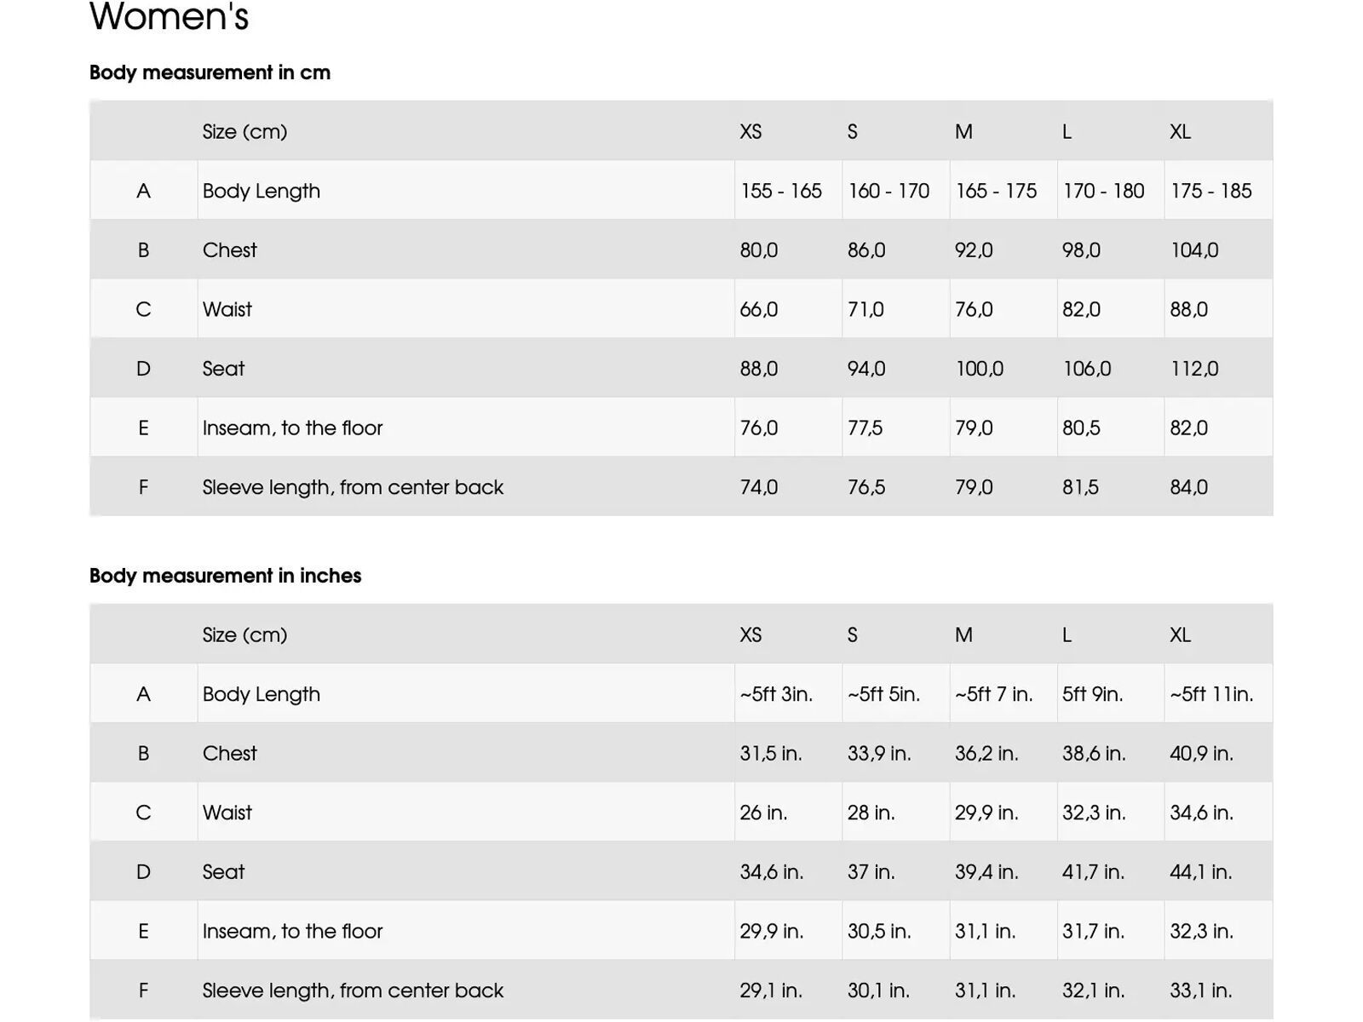Click the 'Body measurement in inches' title

point(225,576)
